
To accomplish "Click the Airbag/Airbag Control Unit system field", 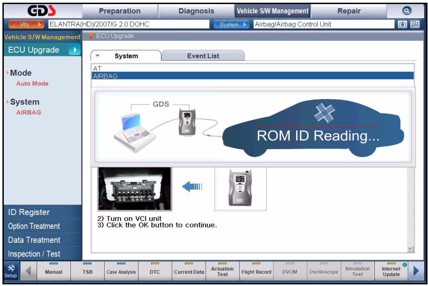I will (x=324, y=24).
